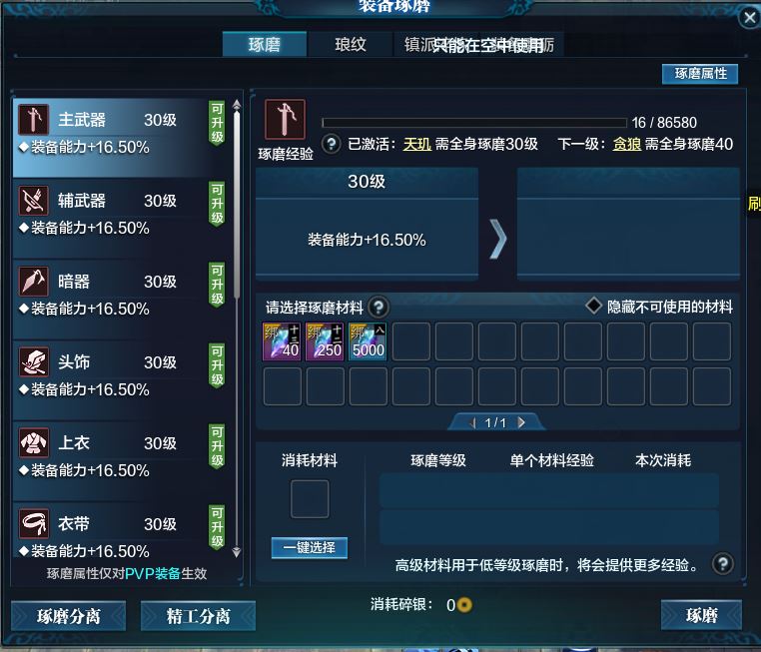Select the 上衣 top armor icon
Image resolution: width=761 pixels, height=652 pixels.
34,442
